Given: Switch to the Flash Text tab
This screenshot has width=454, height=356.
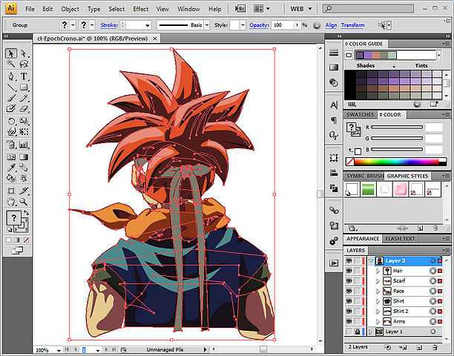Looking at the screenshot, I should 400,239.
